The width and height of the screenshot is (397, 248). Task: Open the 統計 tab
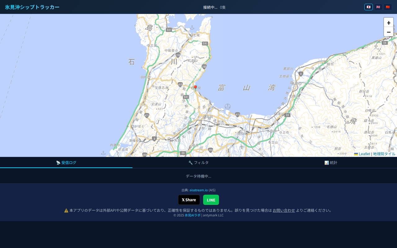pos(331,162)
